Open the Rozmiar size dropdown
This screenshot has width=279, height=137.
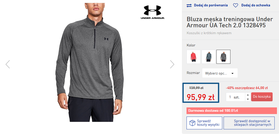coord(220,73)
